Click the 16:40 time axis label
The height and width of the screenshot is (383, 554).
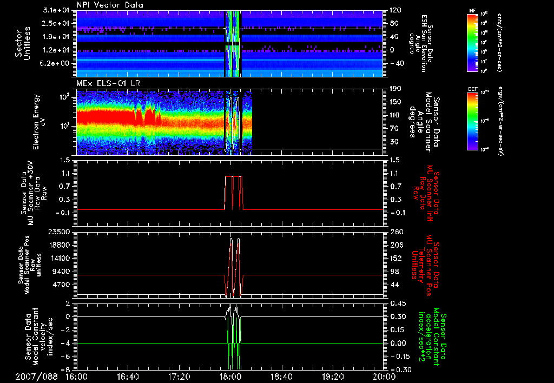coord(128,377)
